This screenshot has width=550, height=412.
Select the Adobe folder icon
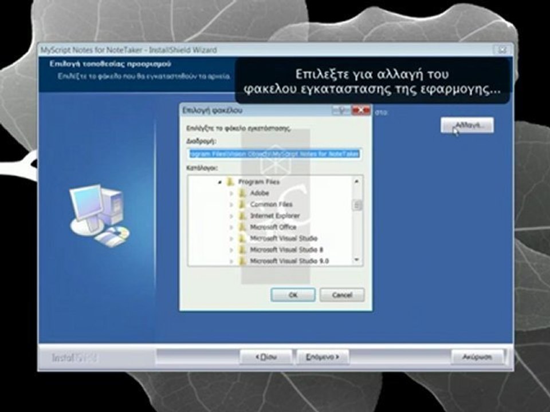pos(242,193)
